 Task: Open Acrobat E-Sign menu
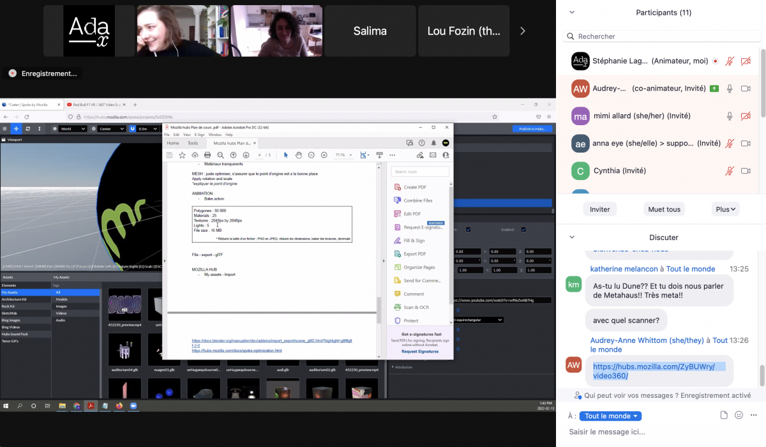point(200,135)
